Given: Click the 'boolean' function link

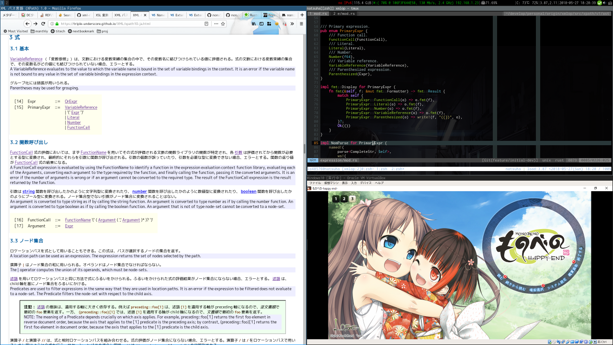Looking at the screenshot, I should [x=249, y=192].
